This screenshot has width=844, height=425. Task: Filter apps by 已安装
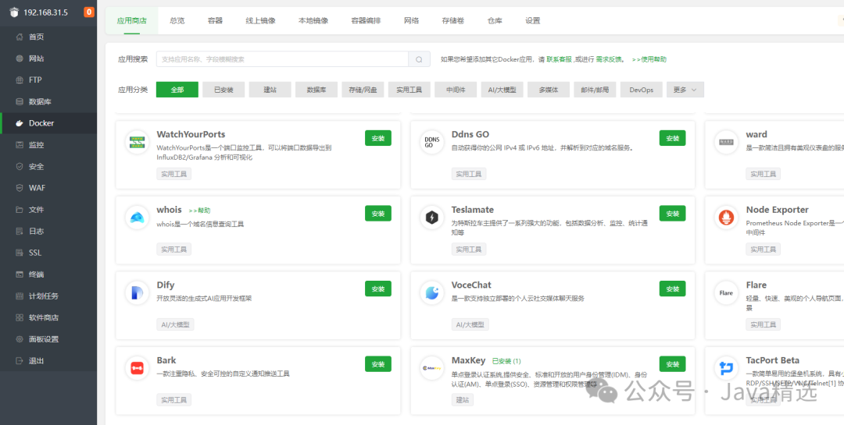pos(224,90)
